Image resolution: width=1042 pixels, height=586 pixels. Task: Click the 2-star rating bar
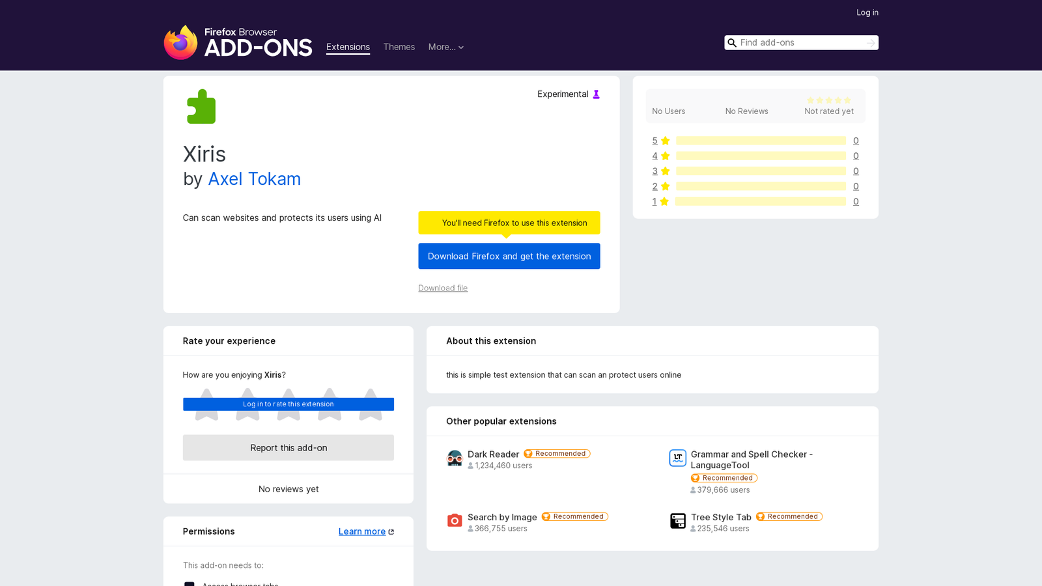point(761,186)
